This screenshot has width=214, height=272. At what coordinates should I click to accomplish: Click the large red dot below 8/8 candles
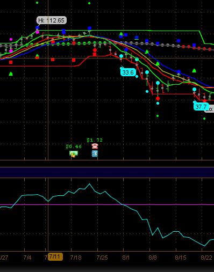(158, 98)
